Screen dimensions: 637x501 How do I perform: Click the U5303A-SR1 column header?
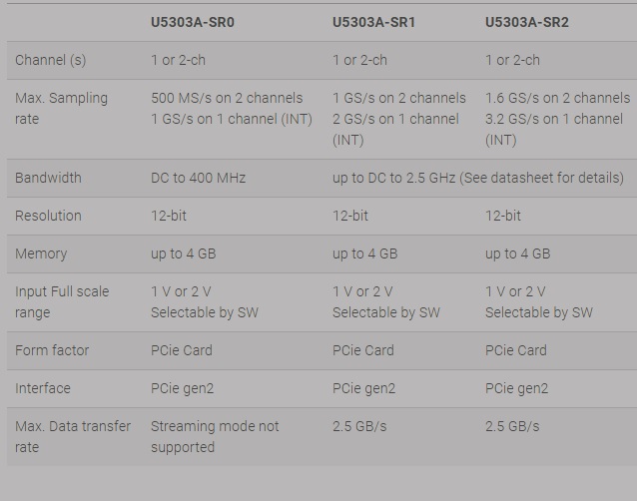374,22
